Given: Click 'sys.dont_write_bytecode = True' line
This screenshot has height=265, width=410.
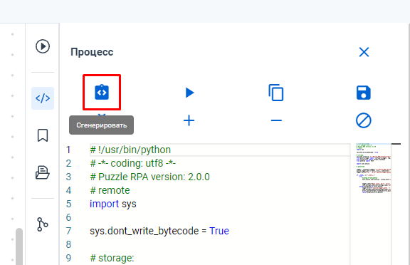Looking at the screenshot, I should (159, 231).
